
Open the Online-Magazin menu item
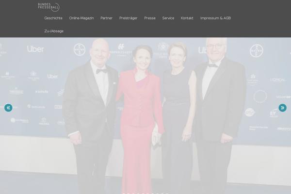point(81,18)
